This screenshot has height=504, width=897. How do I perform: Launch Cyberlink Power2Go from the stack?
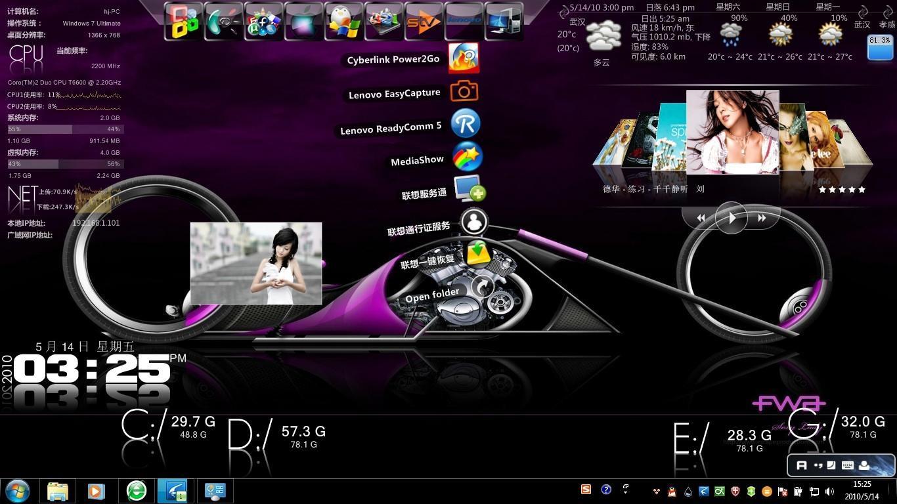464,58
